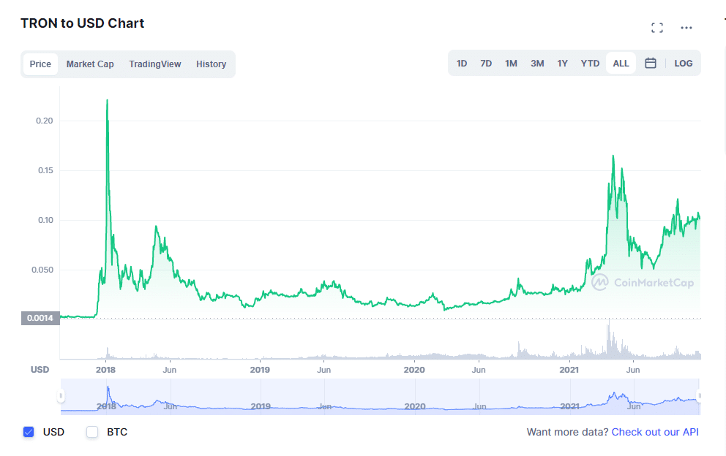Image resolution: width=726 pixels, height=456 pixels.
Task: Click the tallest volume bar in 2021
Action: [x=609, y=338]
